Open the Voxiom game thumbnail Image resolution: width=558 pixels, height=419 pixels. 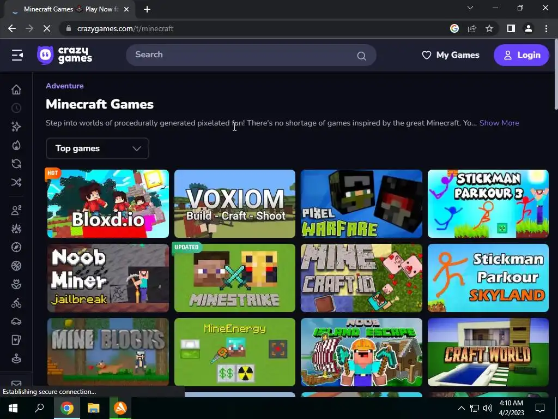[x=235, y=204]
